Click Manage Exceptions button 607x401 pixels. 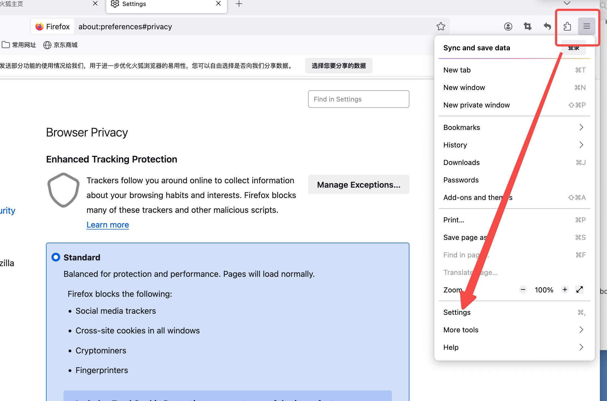pyautogui.click(x=359, y=185)
